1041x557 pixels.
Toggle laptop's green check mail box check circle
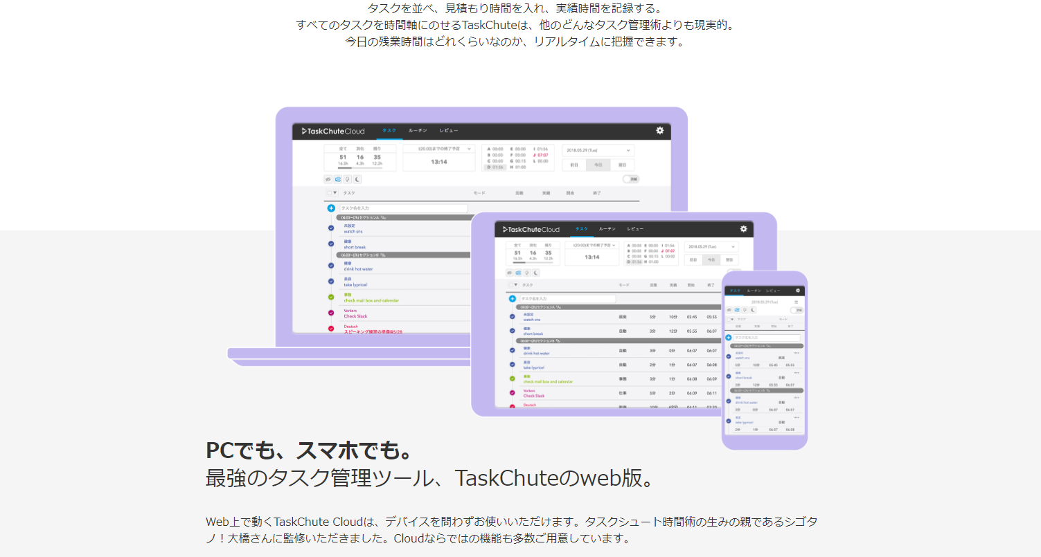(331, 297)
